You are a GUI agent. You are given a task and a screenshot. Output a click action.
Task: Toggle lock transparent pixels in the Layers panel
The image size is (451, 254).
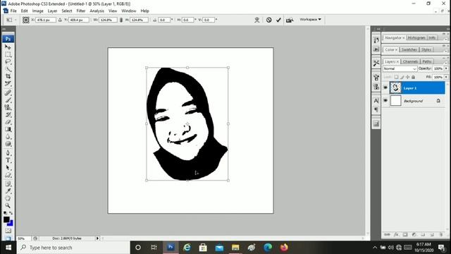[396, 77]
